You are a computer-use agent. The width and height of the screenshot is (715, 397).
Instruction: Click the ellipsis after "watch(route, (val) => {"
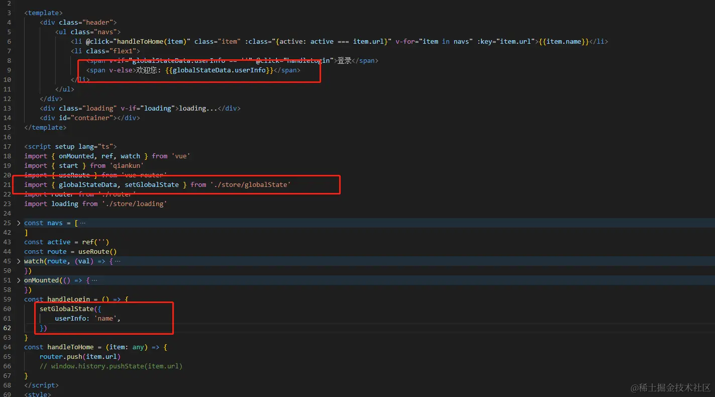[118, 261]
